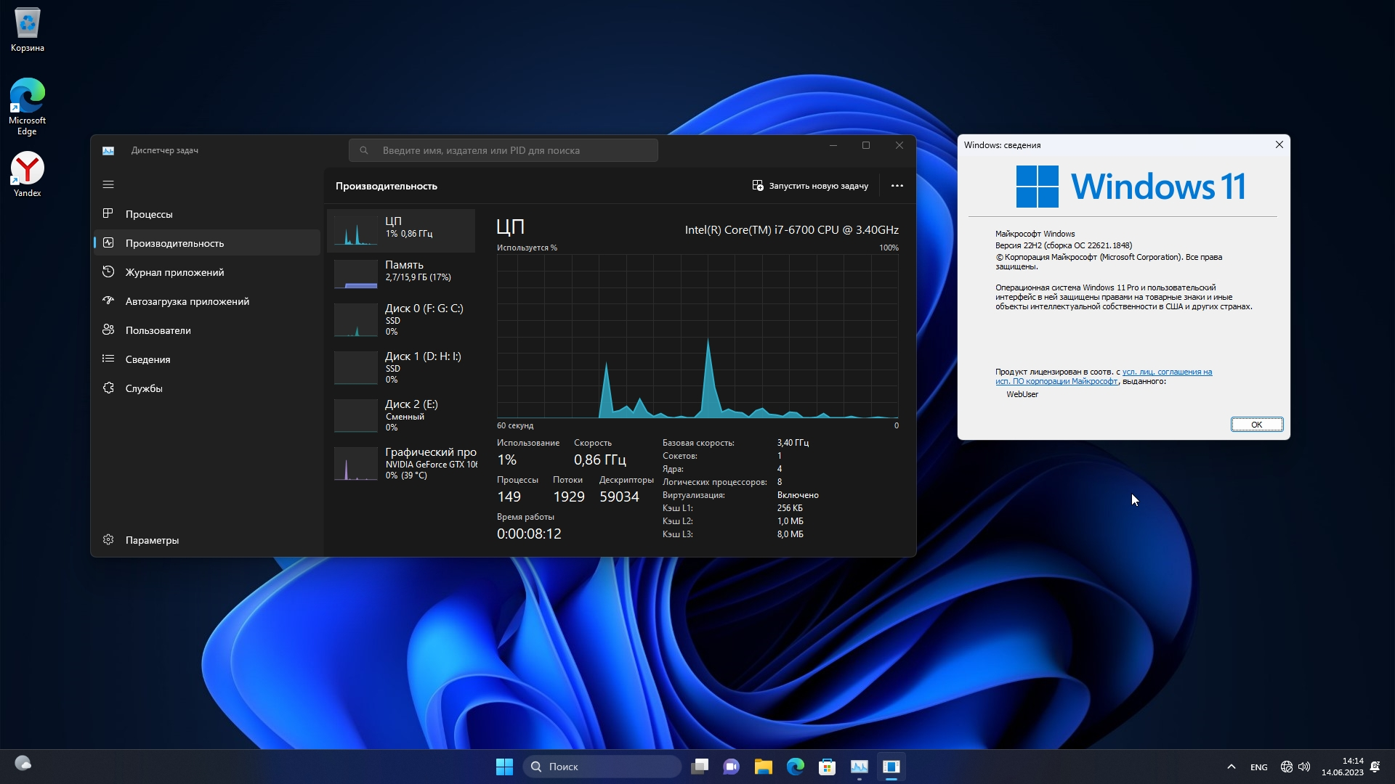Viewport: 1395px width, 784px height.
Task: Select the Performance (Производительность) tab
Action: coord(174,243)
